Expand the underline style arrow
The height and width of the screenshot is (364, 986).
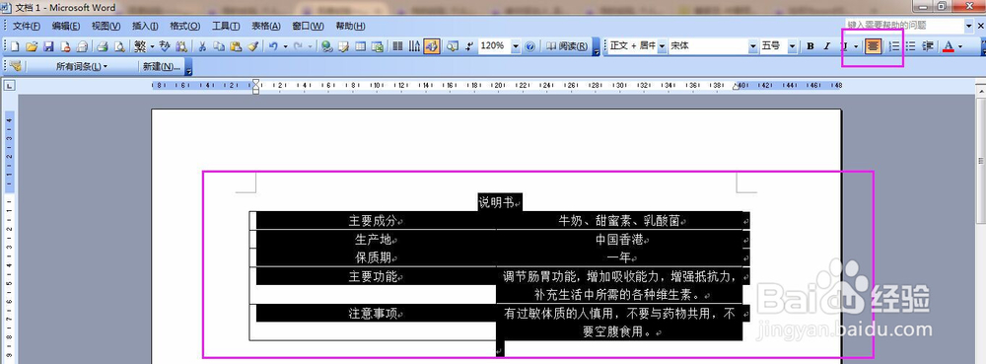pos(856,46)
